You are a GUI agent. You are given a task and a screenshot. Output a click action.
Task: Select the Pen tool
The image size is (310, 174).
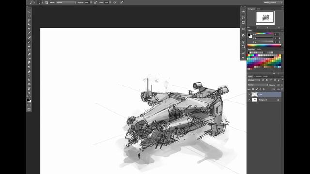click(29, 72)
